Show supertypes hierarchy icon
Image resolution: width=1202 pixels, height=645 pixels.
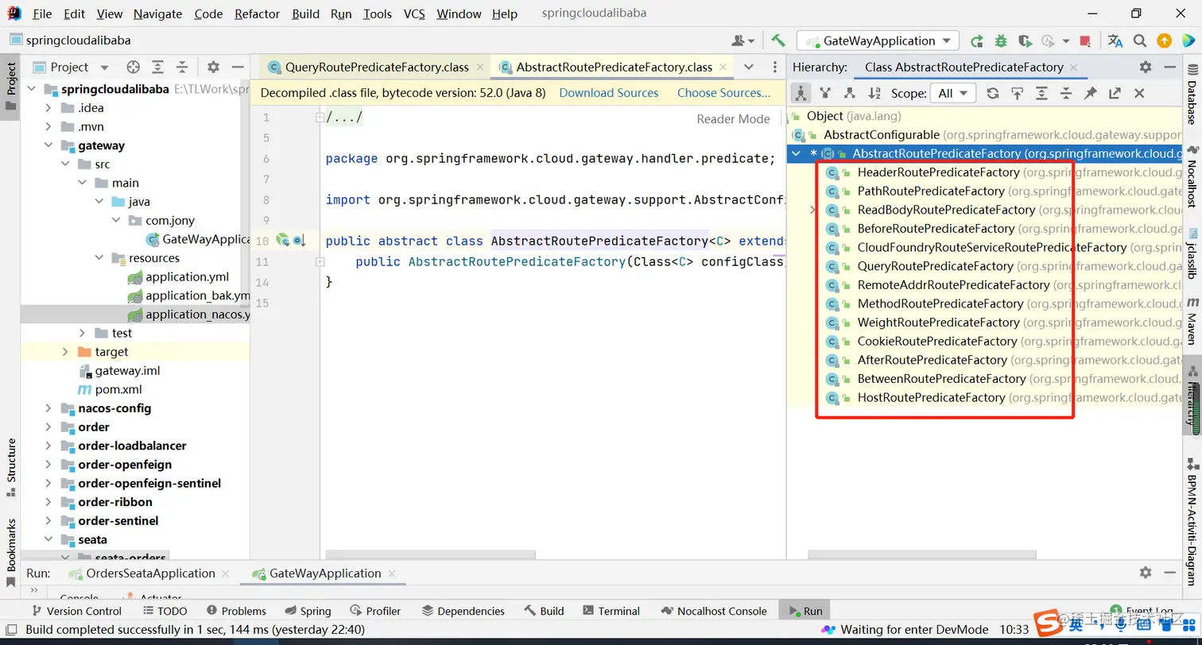[x=825, y=93]
